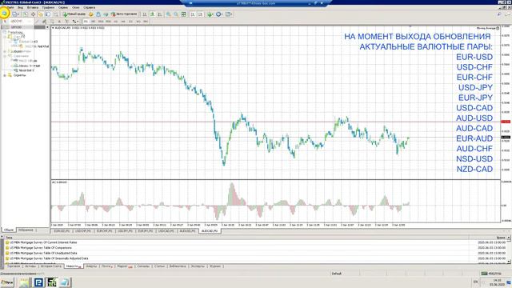This screenshot has width=512, height=288.
Task: Select the text 'A' drawing tool
Action: (59, 22)
